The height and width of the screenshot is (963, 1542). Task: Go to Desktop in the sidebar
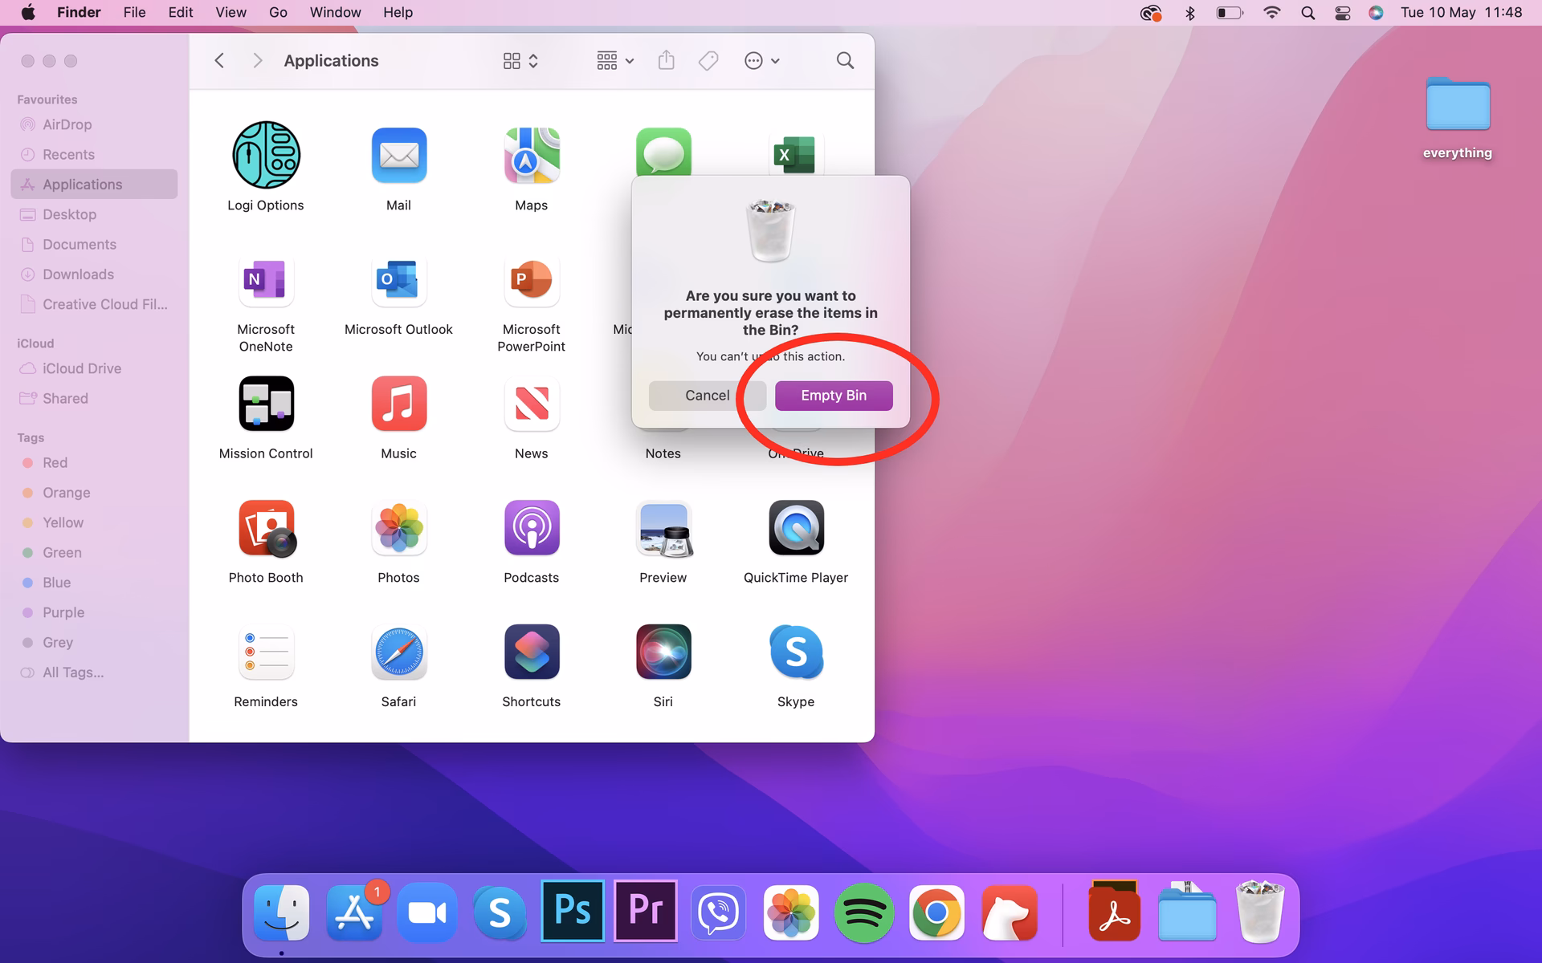(94, 214)
